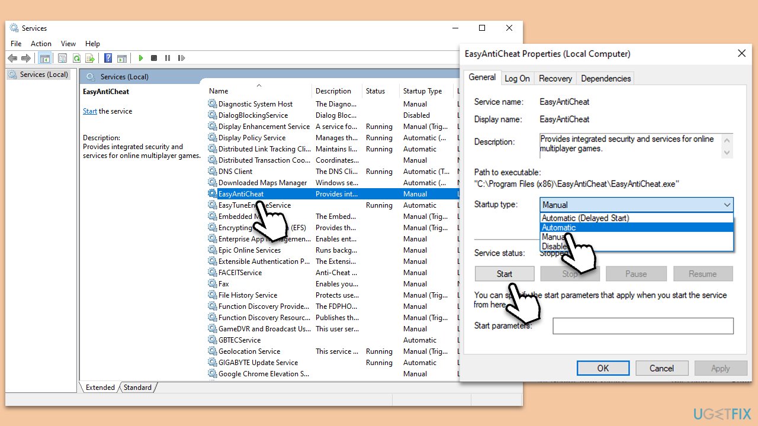Select the Export List toolbar icon

point(90,57)
